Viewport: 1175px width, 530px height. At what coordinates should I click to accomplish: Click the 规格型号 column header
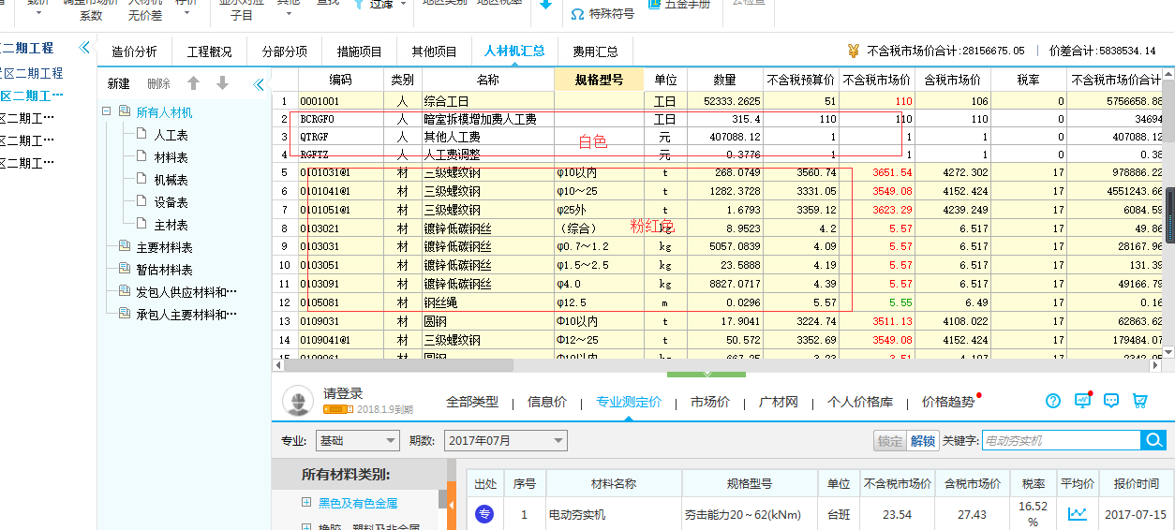pyautogui.click(x=599, y=80)
